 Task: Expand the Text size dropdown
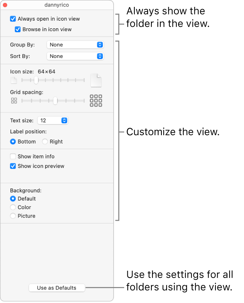tap(53, 120)
